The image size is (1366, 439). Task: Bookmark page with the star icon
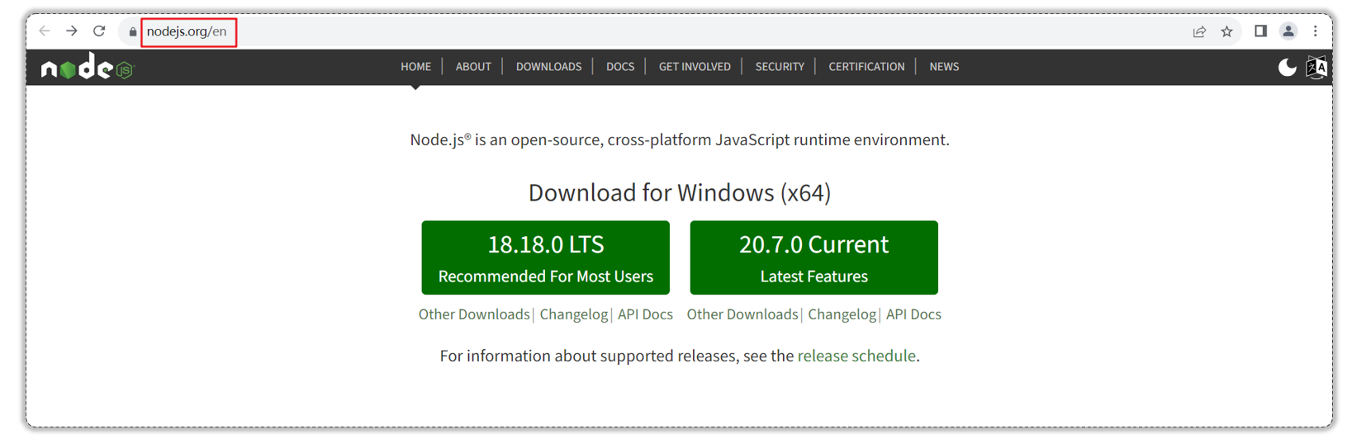pyautogui.click(x=1226, y=31)
